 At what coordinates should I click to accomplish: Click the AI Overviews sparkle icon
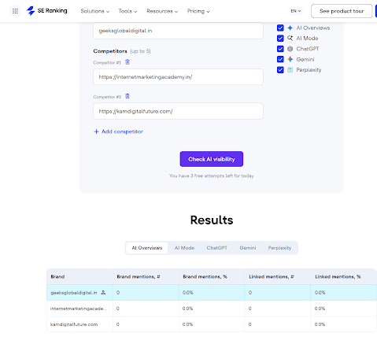290,28
